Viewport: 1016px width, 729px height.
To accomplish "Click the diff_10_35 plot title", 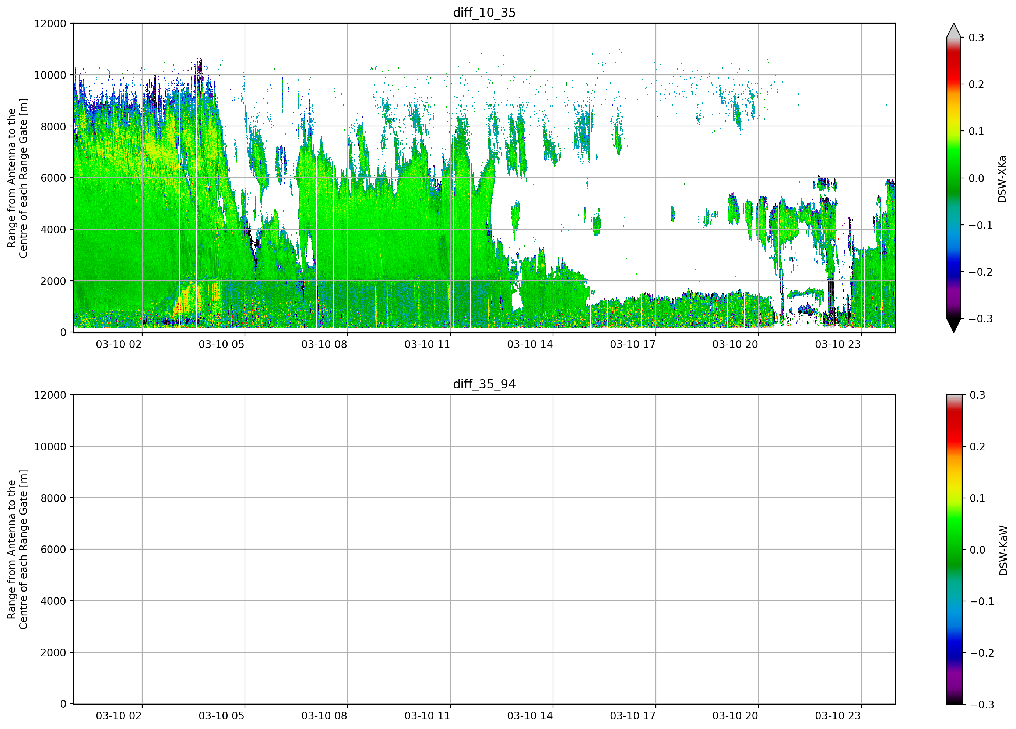I will tap(484, 13).
